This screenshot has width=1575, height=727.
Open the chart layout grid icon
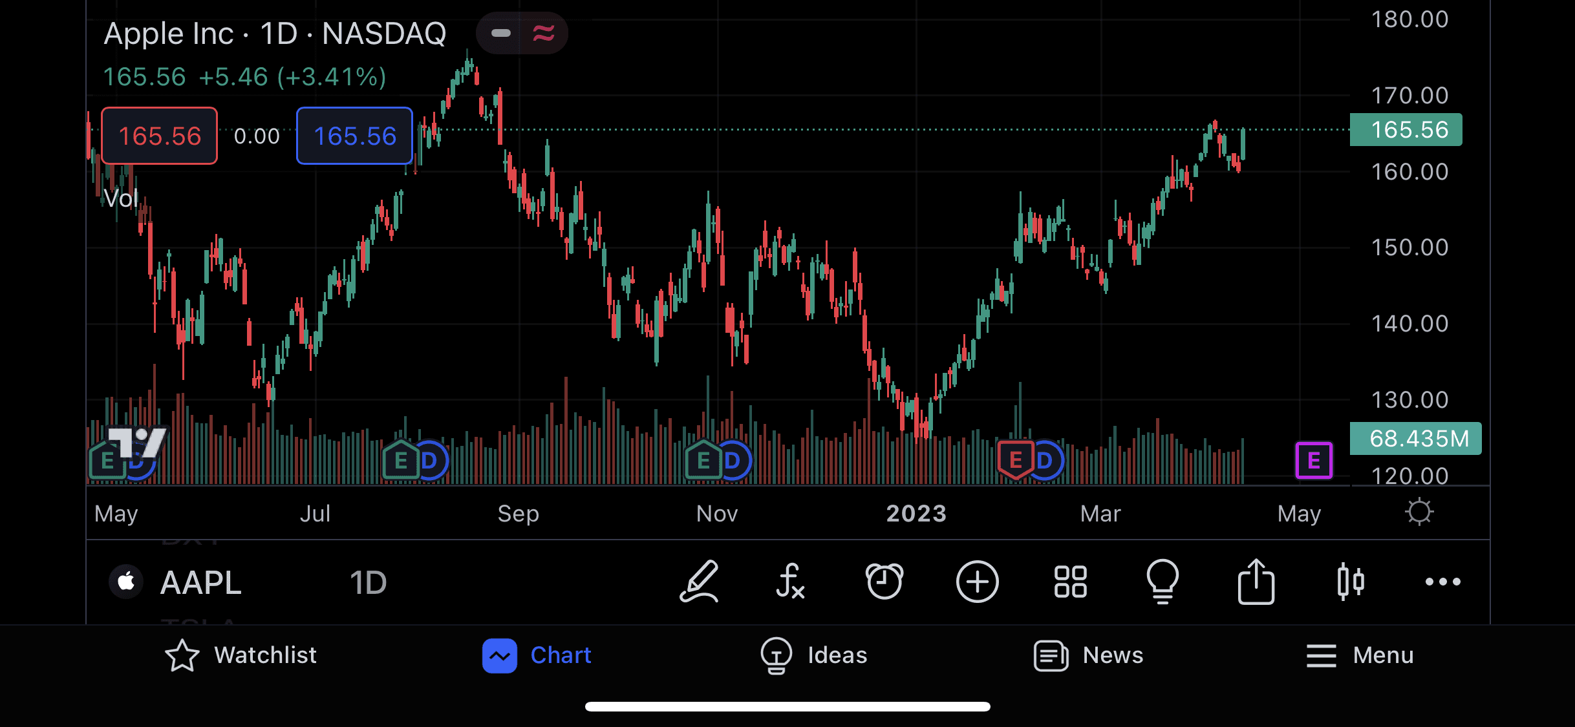[1070, 582]
